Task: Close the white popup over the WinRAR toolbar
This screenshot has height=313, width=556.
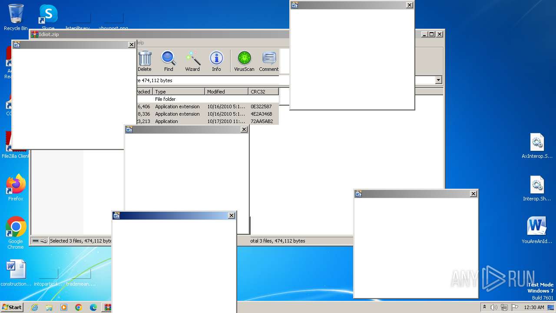Action: (x=409, y=5)
